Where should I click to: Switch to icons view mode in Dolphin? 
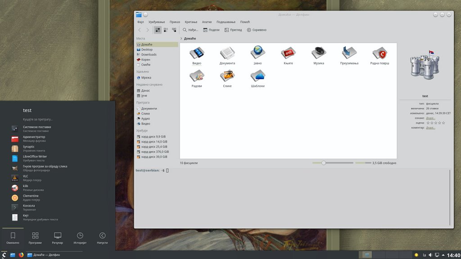point(158,30)
